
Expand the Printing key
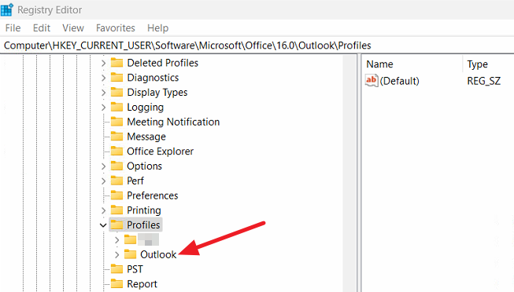(103, 210)
